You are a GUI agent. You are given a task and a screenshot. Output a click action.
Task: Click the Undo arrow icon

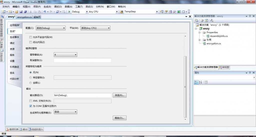coord(45,12)
